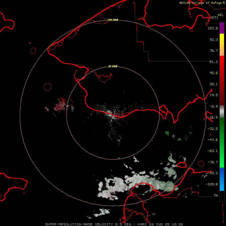Click the -78.7 value on velocity scale
The height and width of the screenshot is (226, 226).
(213, 162)
